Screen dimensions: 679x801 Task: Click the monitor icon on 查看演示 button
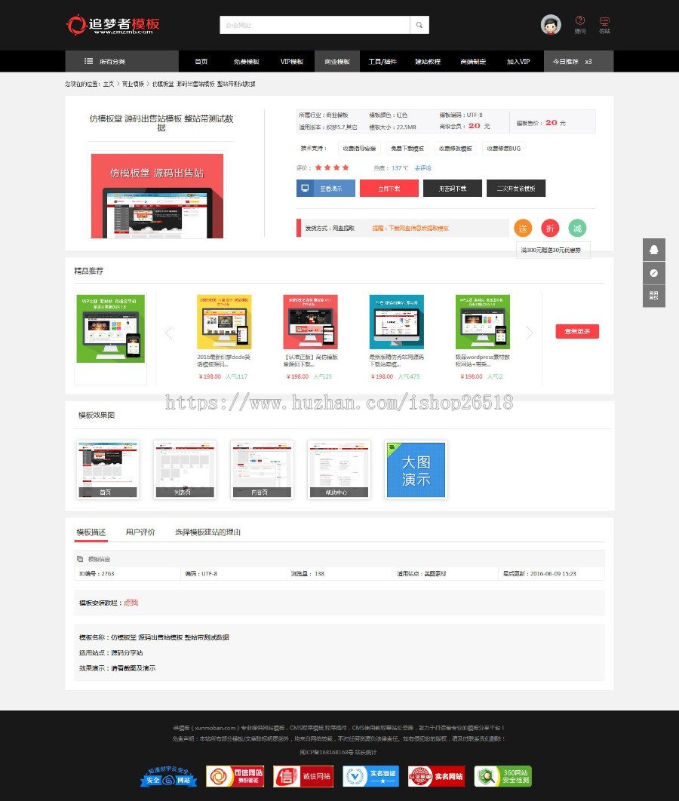click(x=305, y=188)
